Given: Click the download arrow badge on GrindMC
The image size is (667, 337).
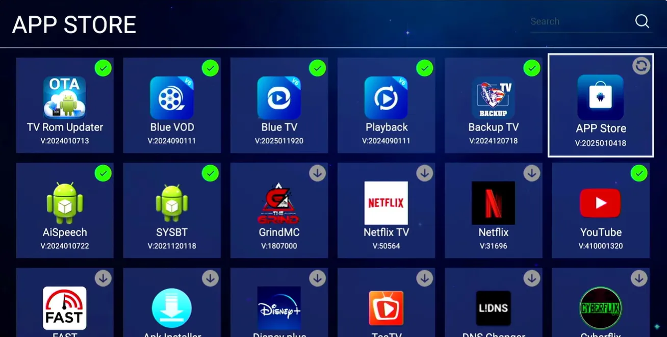Looking at the screenshot, I should coord(317,173).
